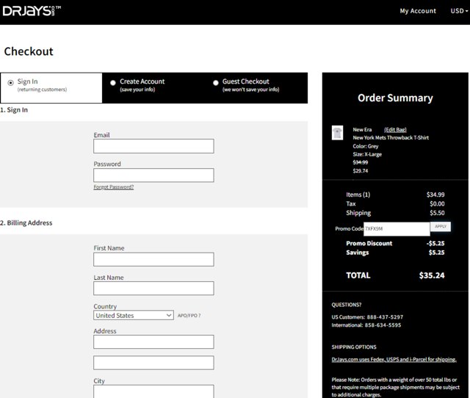This screenshot has width=470, height=398.
Task: Focus the Email input field
Action: [x=153, y=146]
